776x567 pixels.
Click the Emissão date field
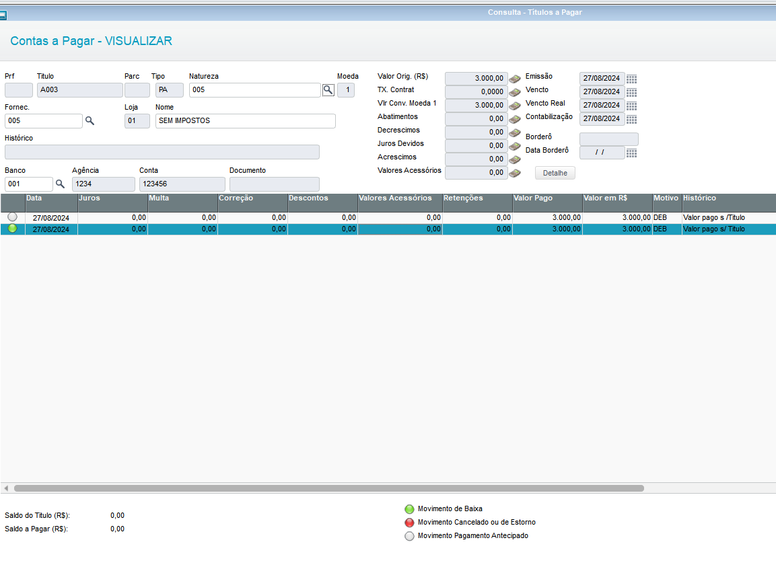602,79
